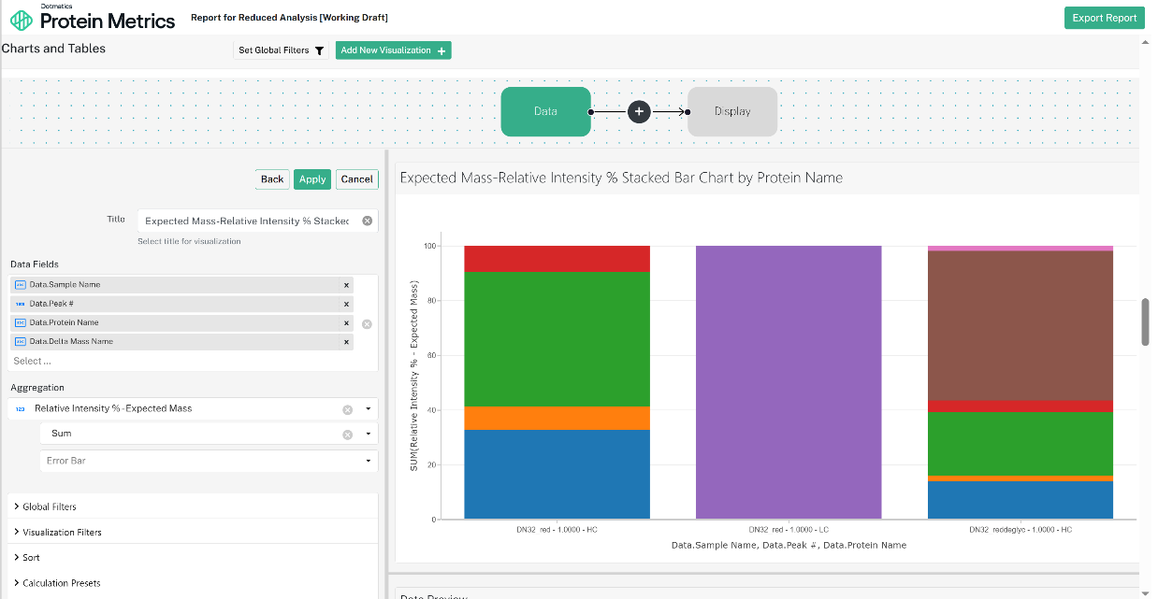Select the Data workflow node
Screen dimensions: 1158x599
[545, 111]
